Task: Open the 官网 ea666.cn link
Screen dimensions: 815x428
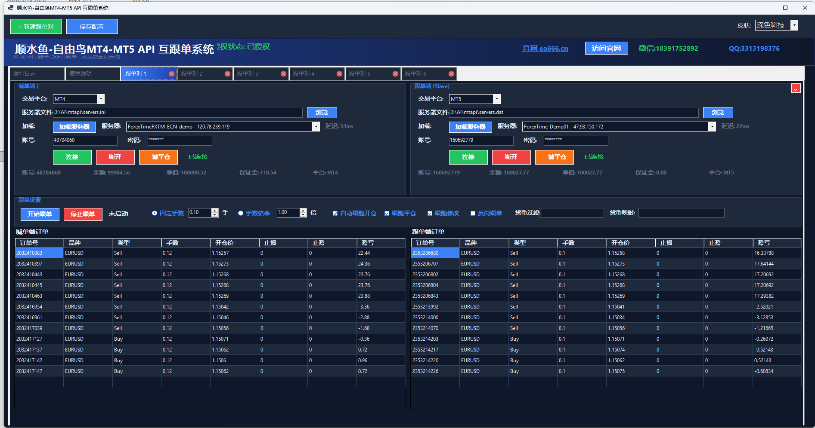Action: tap(545, 49)
